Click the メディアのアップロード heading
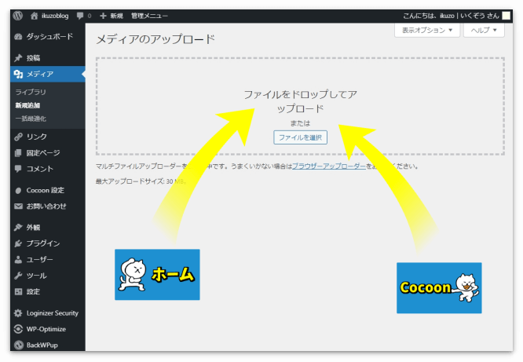 155,39
